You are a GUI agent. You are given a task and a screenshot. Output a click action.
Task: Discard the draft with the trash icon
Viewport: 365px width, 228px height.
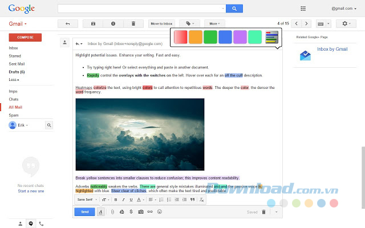263,212
